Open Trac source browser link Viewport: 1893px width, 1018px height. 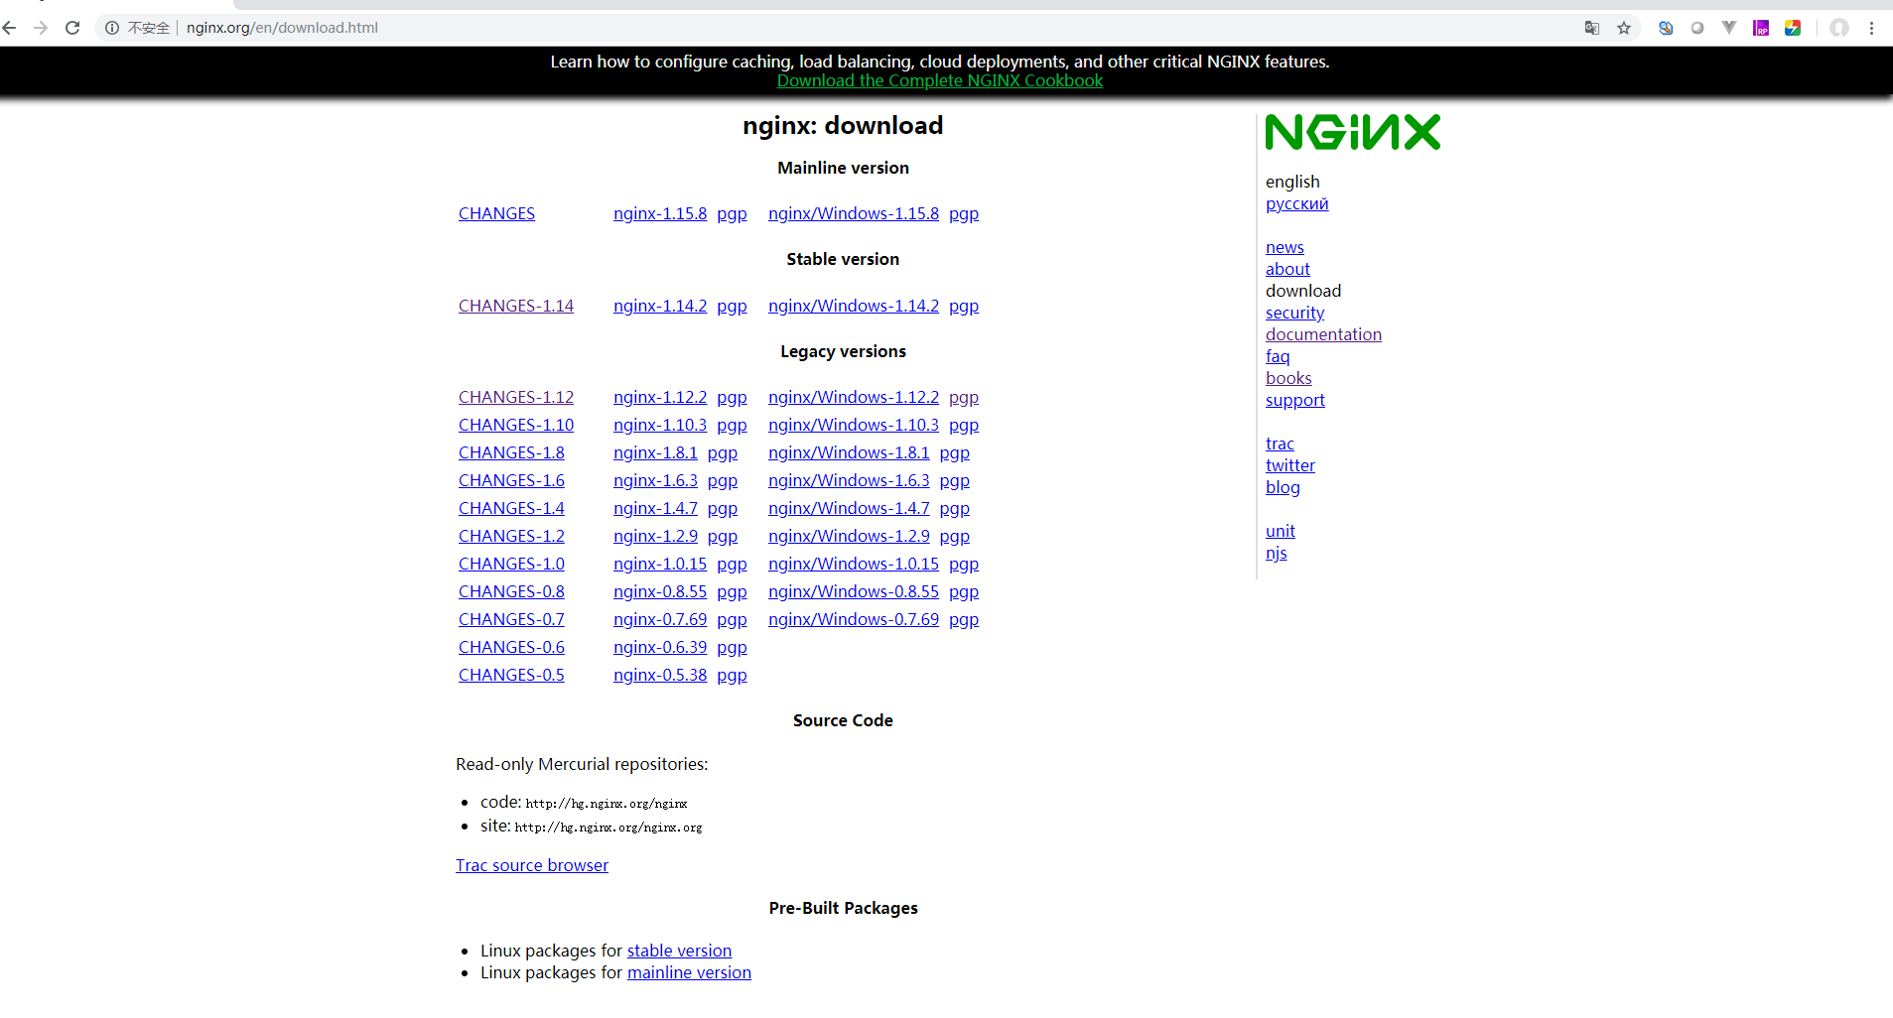point(532,865)
